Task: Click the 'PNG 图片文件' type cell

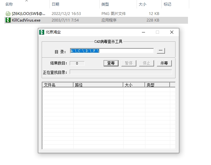Action: point(114,14)
